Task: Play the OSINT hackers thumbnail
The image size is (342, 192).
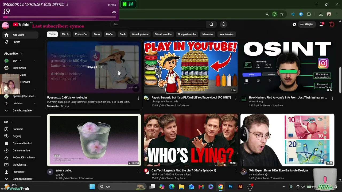Action: point(287,67)
